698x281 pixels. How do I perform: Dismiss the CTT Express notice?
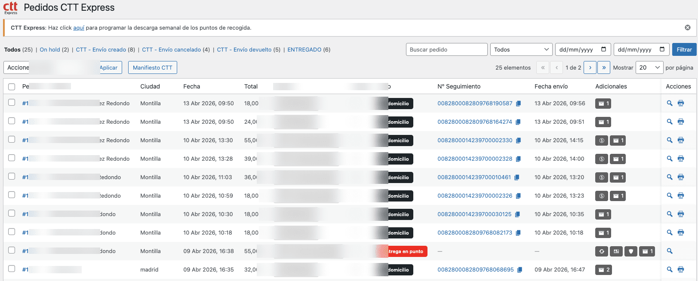click(688, 27)
